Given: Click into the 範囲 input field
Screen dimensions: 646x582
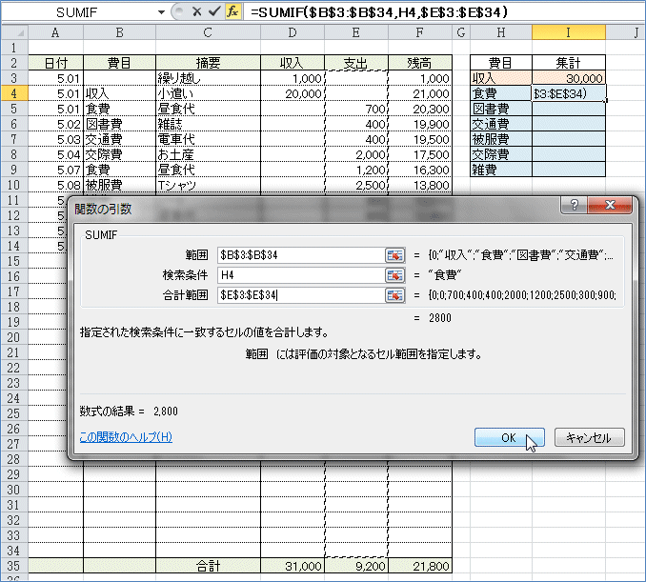Looking at the screenshot, I should point(299,255).
